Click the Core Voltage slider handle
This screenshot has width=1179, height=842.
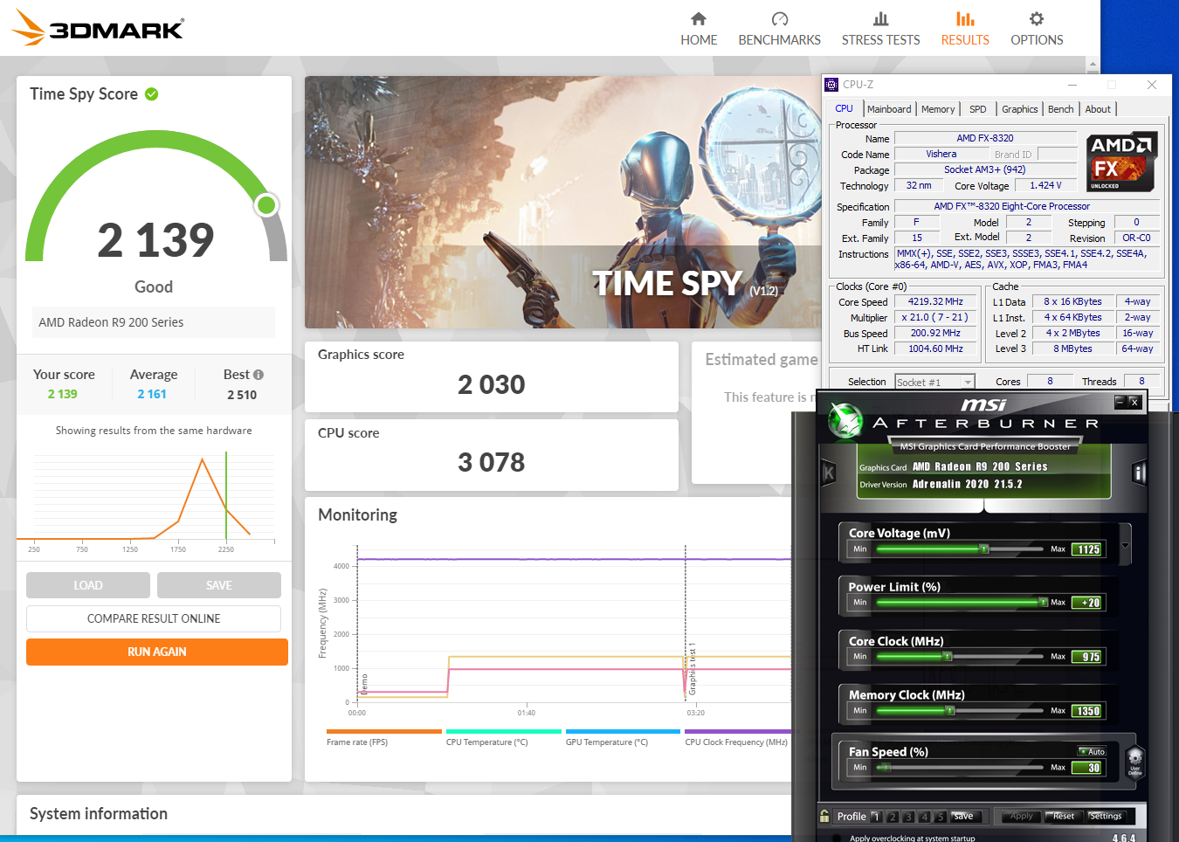(984, 549)
